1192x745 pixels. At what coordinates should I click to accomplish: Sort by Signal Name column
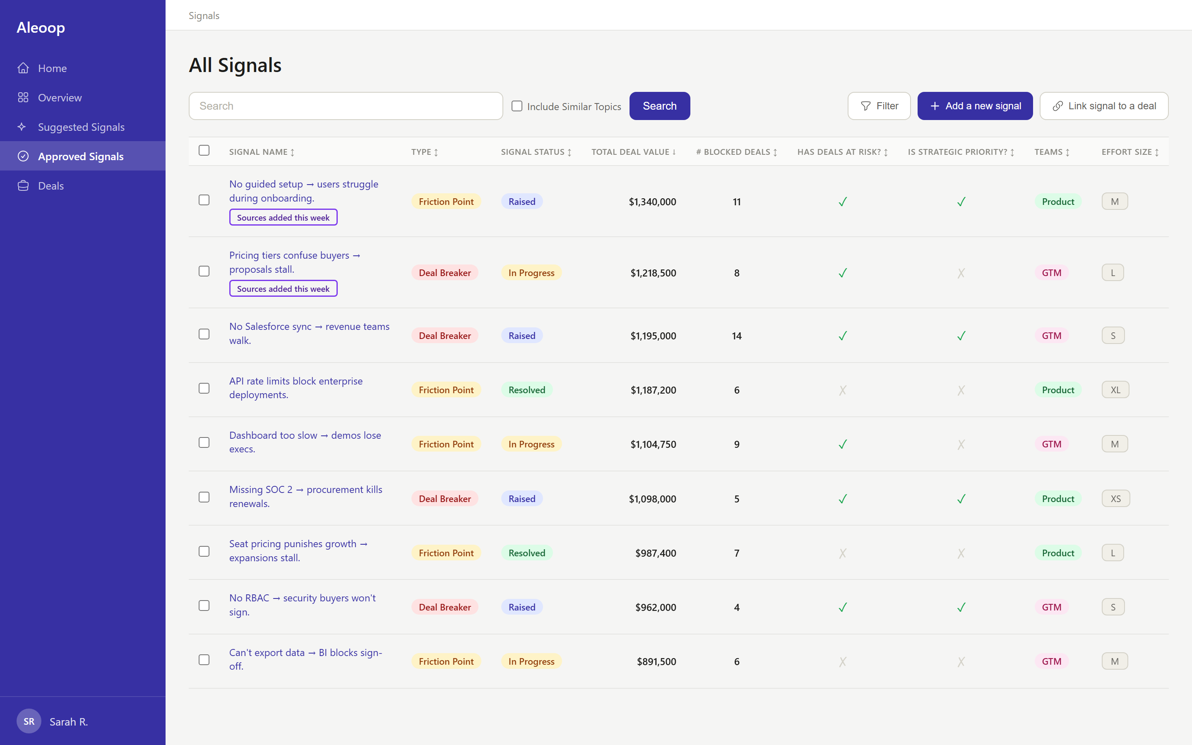[262, 152]
